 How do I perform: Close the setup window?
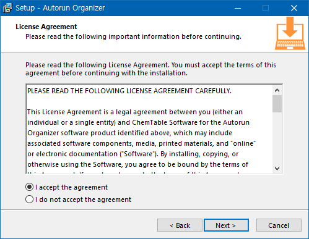click(294, 8)
